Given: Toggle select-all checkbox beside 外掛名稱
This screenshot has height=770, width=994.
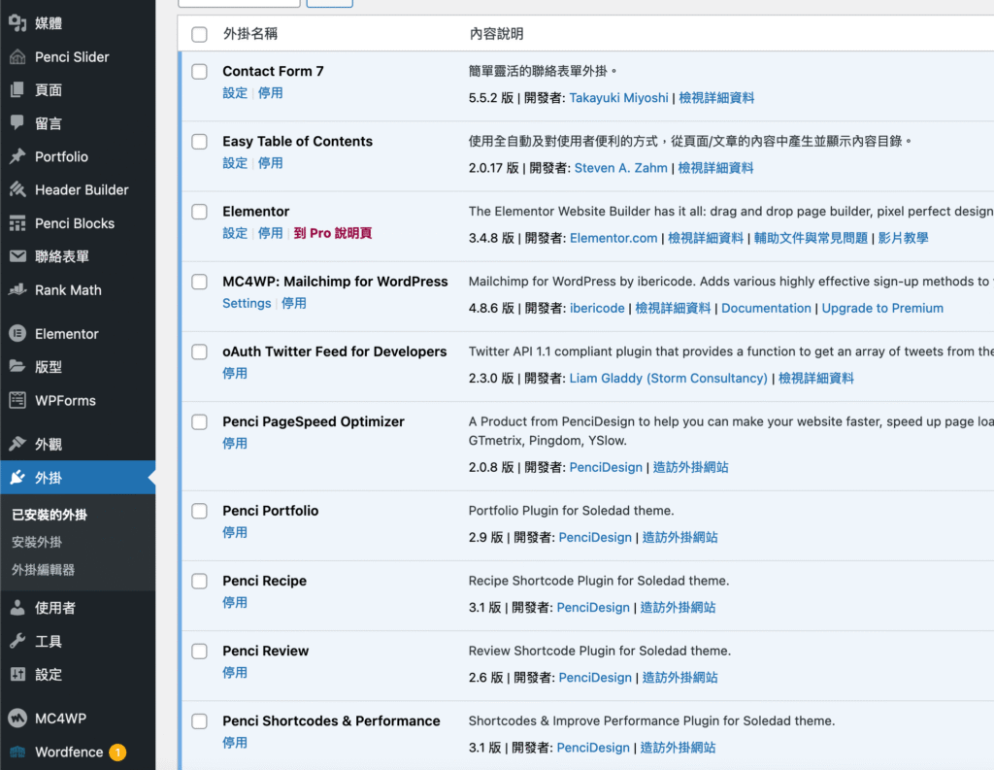Looking at the screenshot, I should [x=200, y=34].
